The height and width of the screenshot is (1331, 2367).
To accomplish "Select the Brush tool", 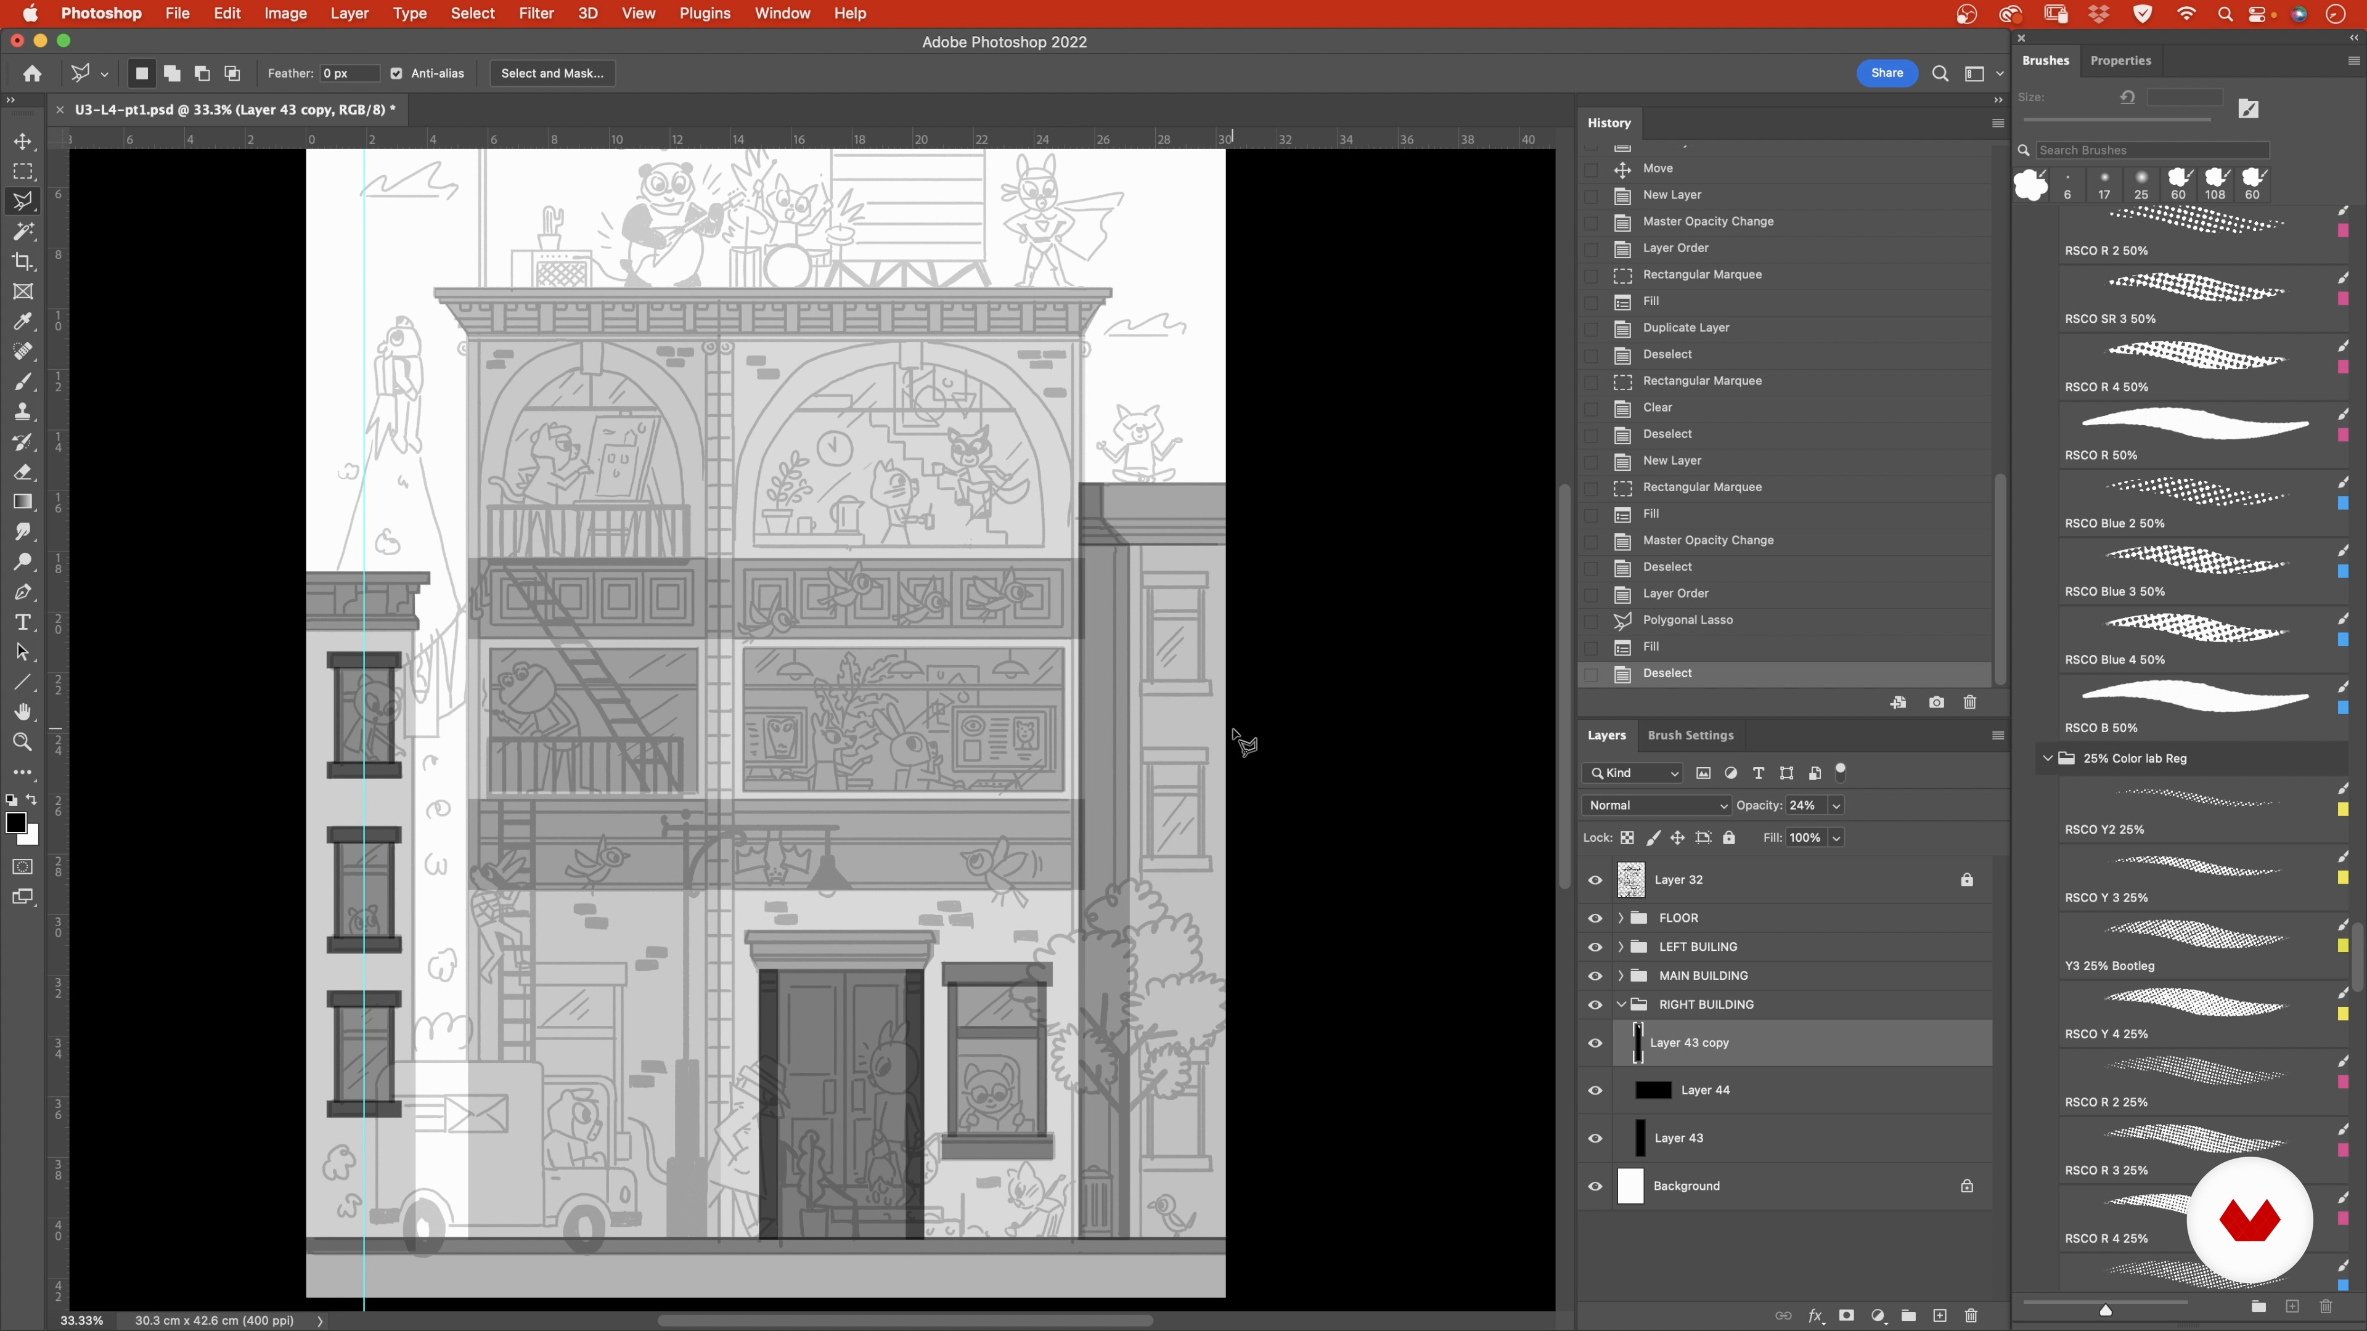I will pos(23,382).
